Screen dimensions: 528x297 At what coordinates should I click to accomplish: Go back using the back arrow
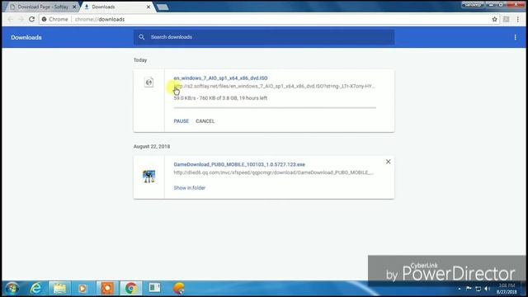point(10,19)
